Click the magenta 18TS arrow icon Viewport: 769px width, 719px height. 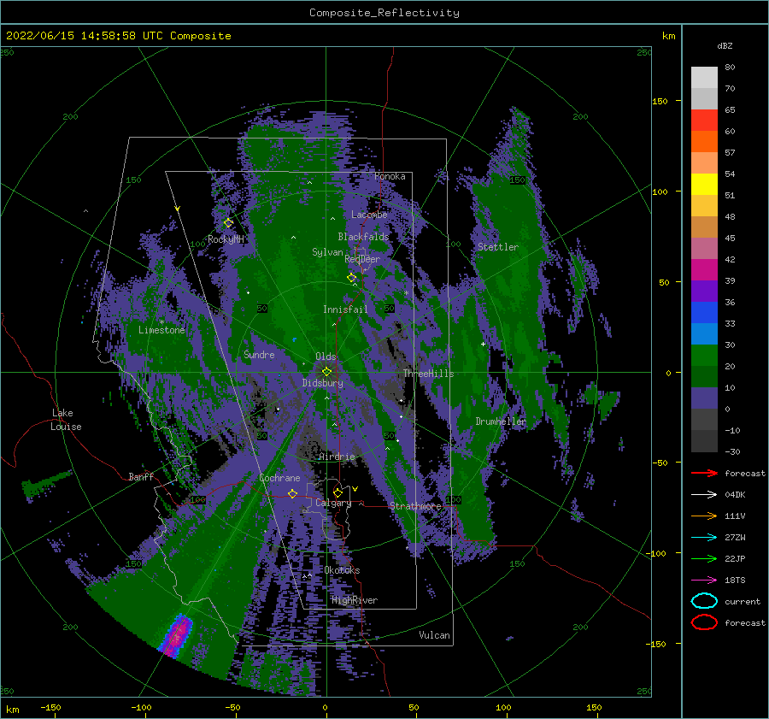704,581
